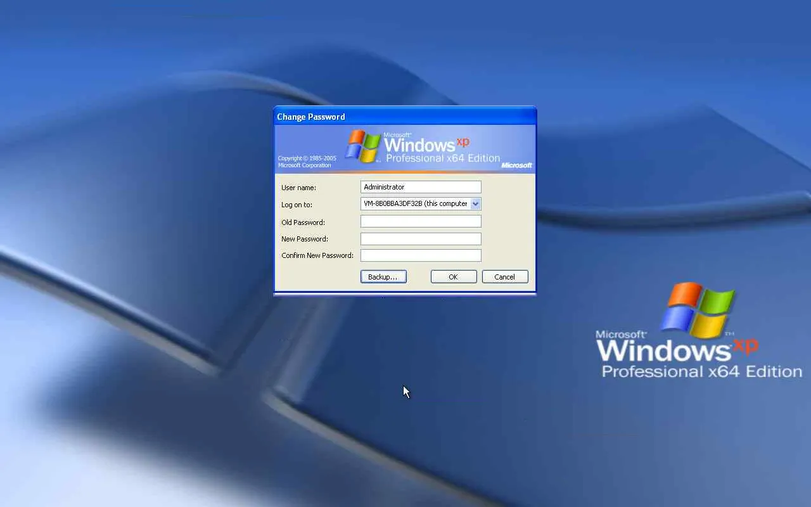
Task: Click the Backup... button
Action: click(x=383, y=277)
